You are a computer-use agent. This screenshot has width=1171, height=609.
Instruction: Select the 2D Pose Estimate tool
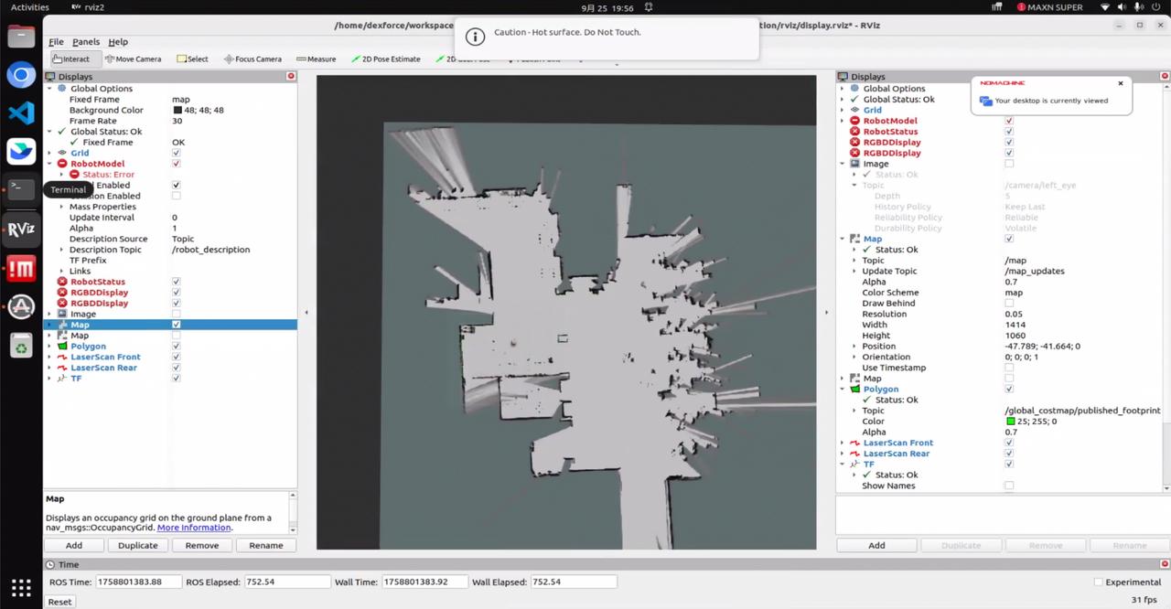tap(385, 59)
